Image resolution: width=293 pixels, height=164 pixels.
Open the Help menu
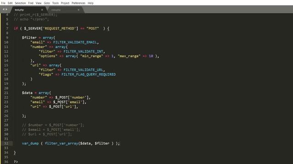click(91, 3)
